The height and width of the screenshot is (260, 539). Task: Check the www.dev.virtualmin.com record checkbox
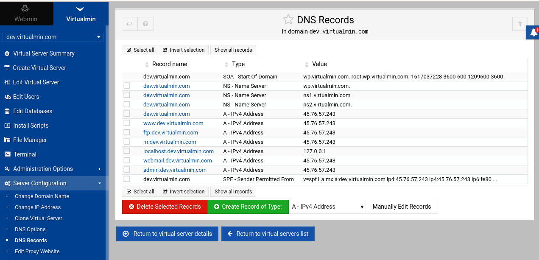(127, 123)
